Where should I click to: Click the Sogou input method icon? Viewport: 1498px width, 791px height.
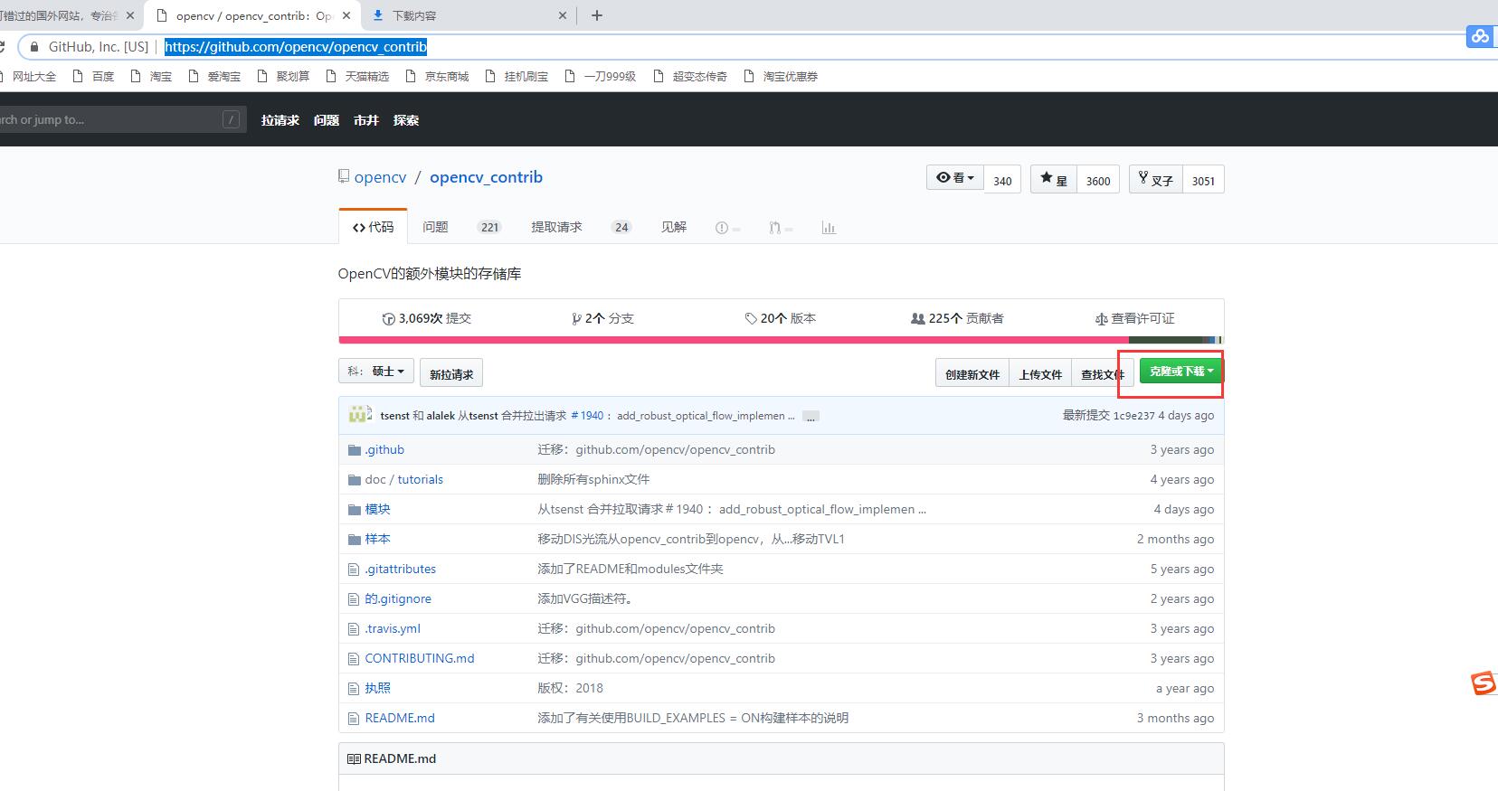(x=1484, y=684)
